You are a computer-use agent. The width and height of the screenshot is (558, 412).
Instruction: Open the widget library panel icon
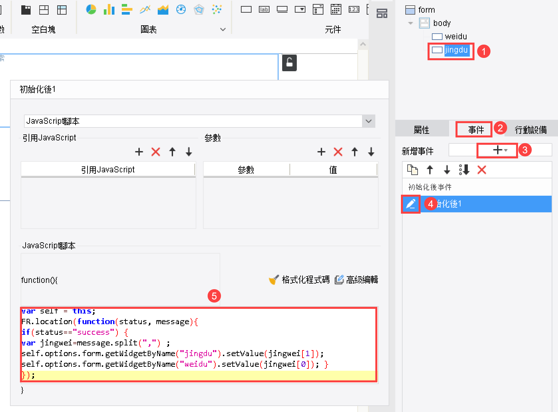[382, 13]
